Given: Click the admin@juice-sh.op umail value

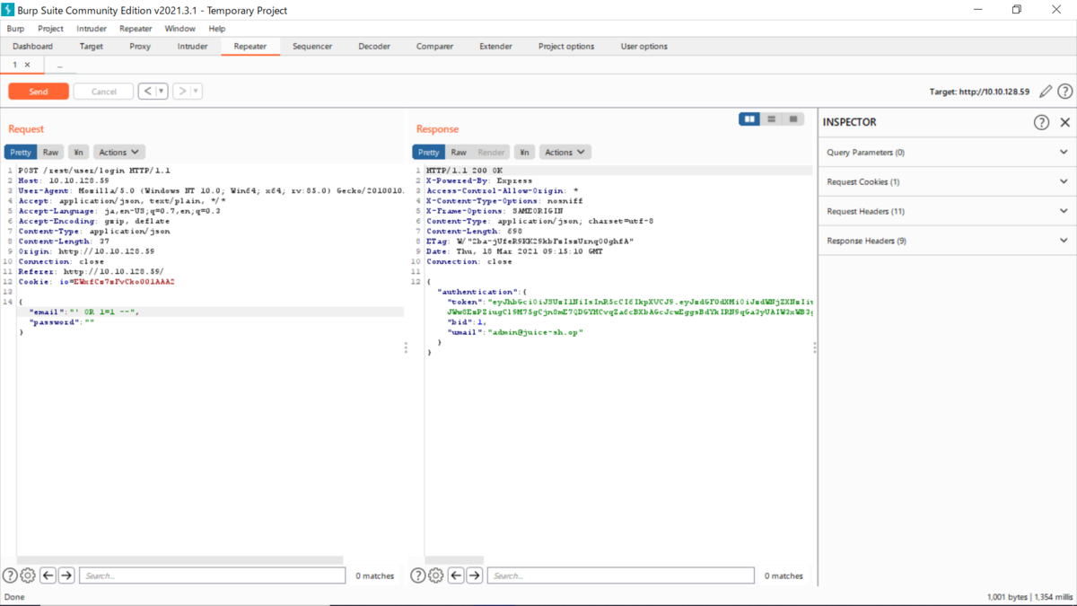Looking at the screenshot, I should pyautogui.click(x=537, y=332).
